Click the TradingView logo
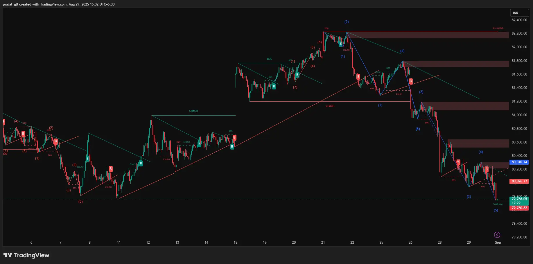Image resolution: width=533 pixels, height=264 pixels. [26, 255]
